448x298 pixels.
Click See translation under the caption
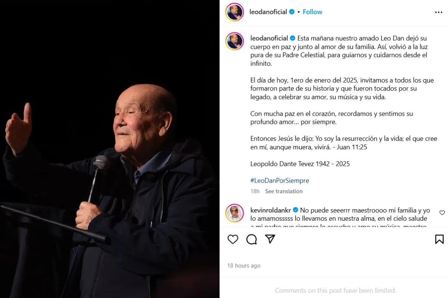[284, 191]
